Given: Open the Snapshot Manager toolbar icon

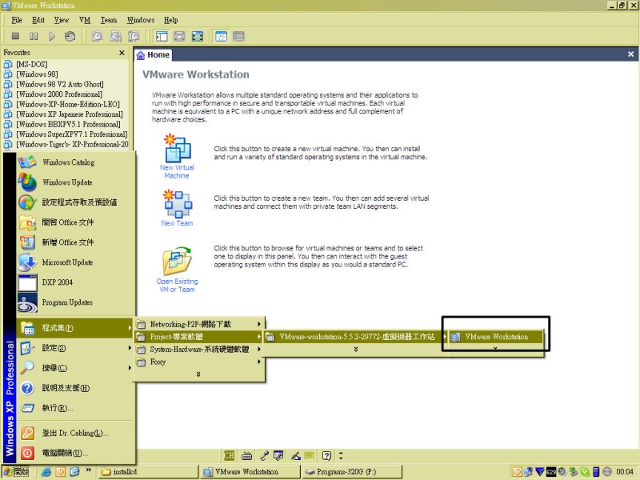Looking at the screenshot, I should coord(134,36).
